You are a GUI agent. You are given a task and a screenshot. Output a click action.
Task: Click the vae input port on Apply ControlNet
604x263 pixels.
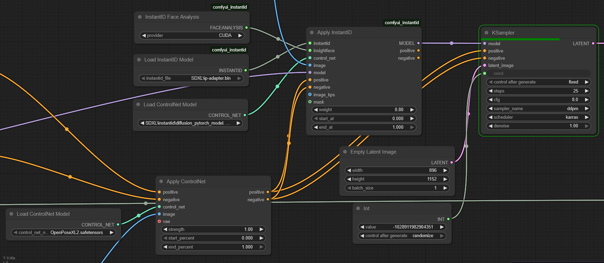(x=159, y=222)
